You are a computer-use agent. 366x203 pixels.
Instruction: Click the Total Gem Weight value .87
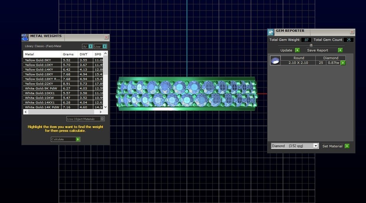click(307, 40)
